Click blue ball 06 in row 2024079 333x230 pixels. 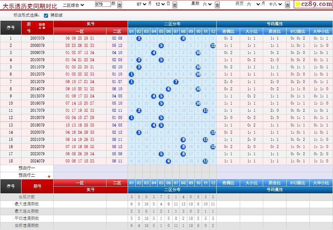click(168, 161)
